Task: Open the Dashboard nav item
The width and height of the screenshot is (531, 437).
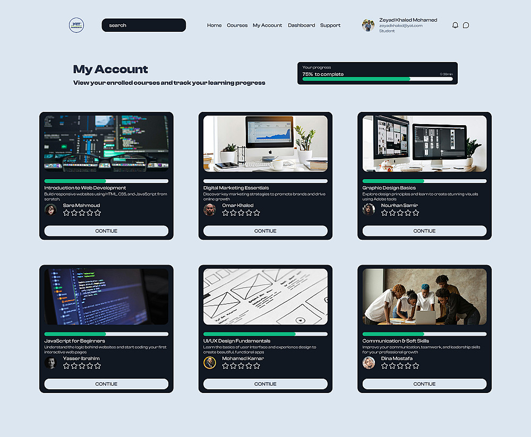Action: click(302, 25)
